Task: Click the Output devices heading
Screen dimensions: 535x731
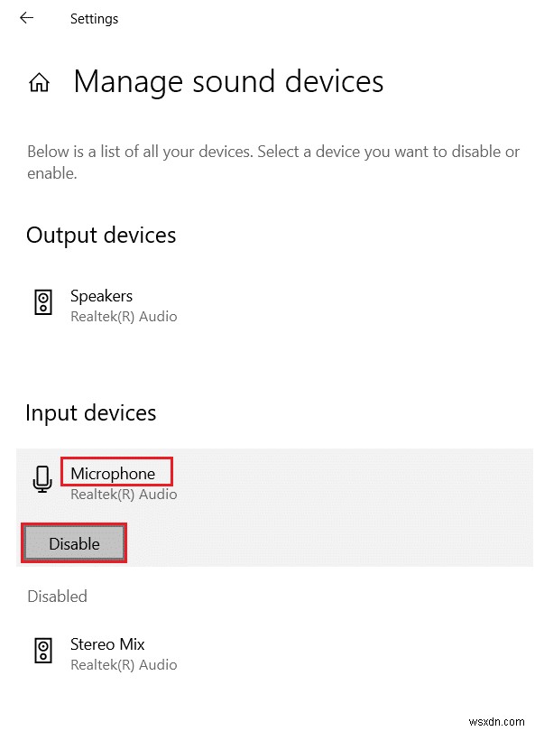Action: 100,235
